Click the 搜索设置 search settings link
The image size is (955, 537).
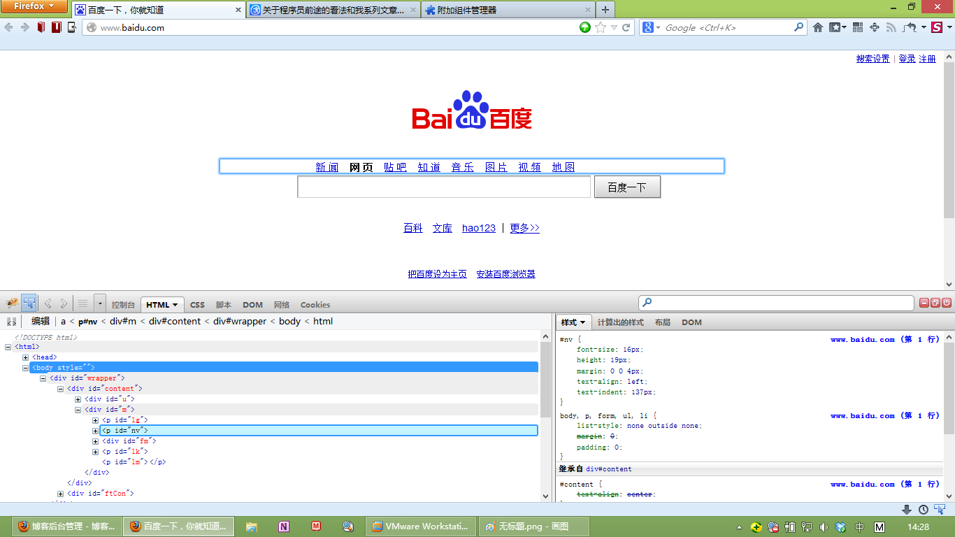point(873,59)
